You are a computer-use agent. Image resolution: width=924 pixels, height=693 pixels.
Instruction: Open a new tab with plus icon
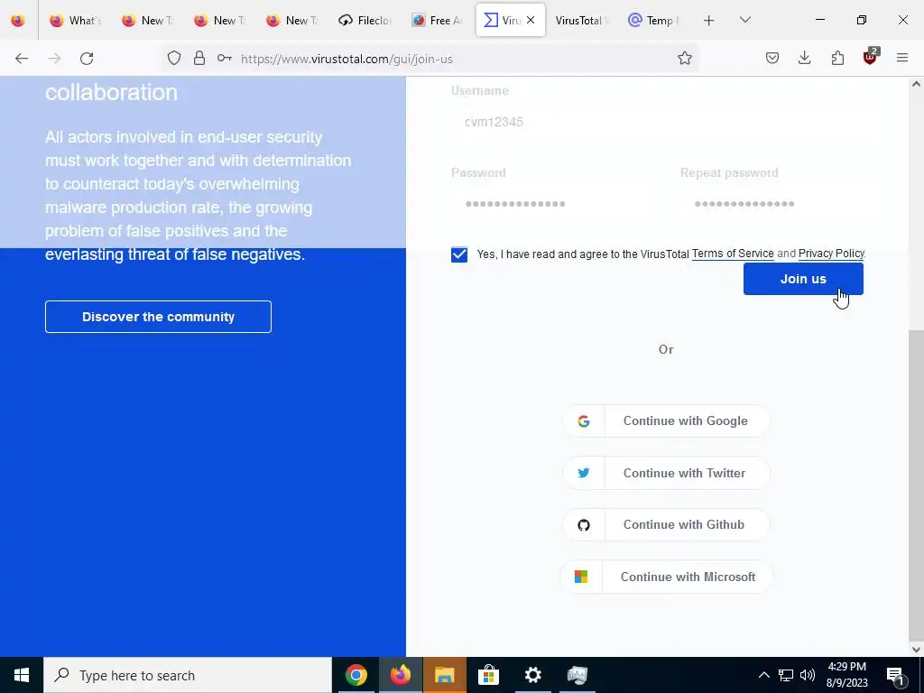tap(709, 21)
